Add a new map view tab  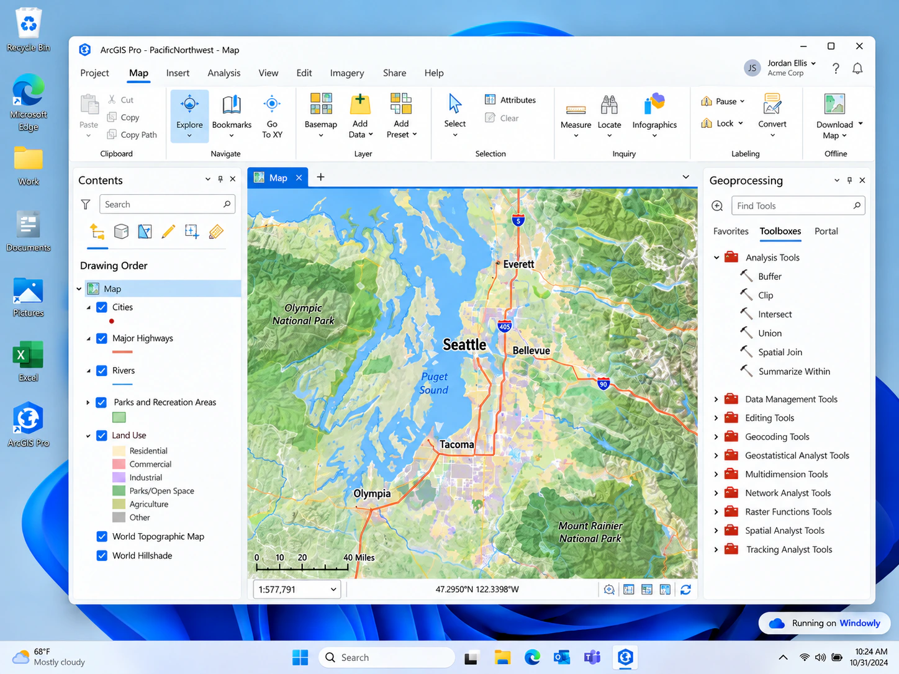(320, 177)
